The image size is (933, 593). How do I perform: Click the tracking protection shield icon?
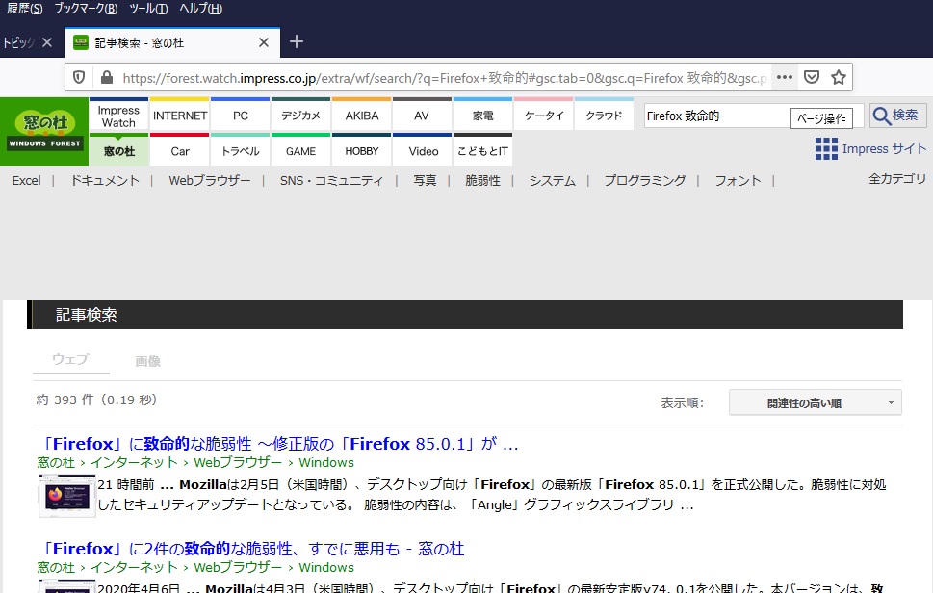[x=80, y=77]
